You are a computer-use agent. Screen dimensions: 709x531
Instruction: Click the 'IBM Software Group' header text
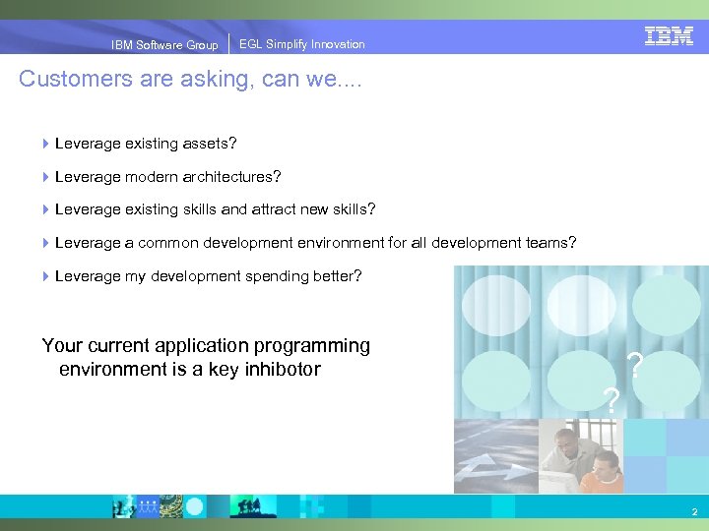tap(164, 44)
